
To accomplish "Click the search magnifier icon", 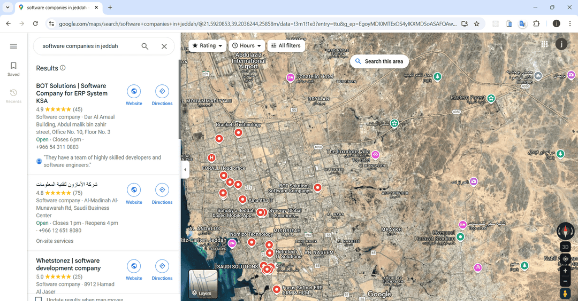I will click(x=145, y=46).
